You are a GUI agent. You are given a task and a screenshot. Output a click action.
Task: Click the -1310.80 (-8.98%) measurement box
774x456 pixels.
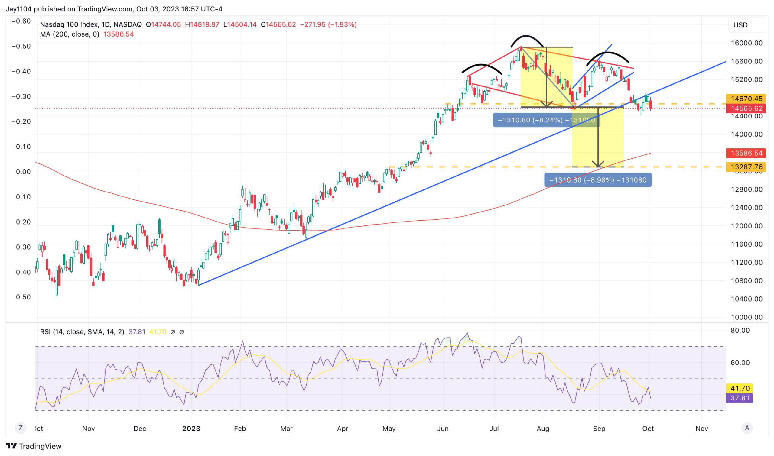[x=597, y=180]
